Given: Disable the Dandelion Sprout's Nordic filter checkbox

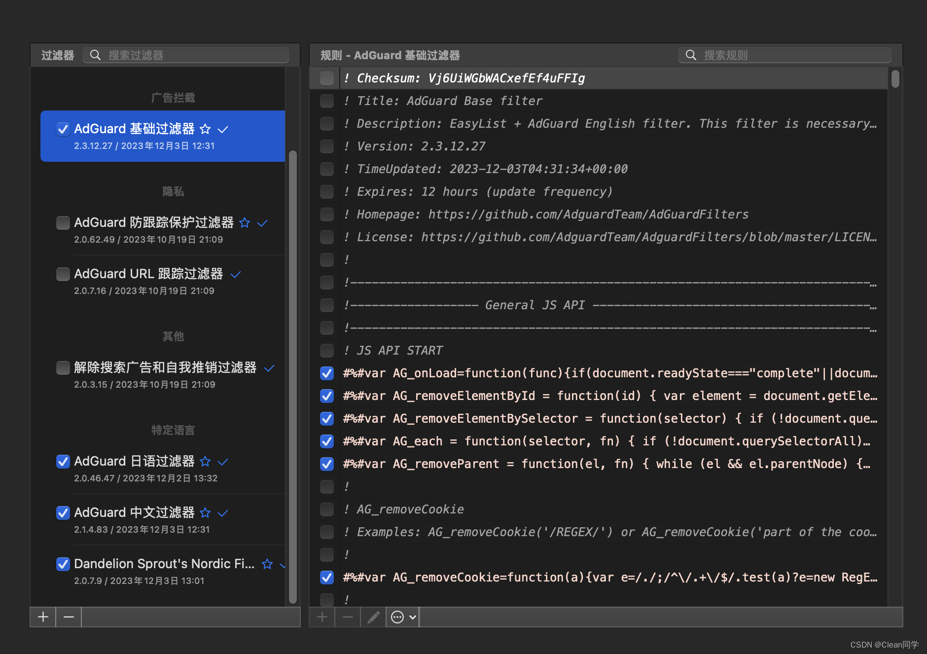Looking at the screenshot, I should pyautogui.click(x=63, y=564).
